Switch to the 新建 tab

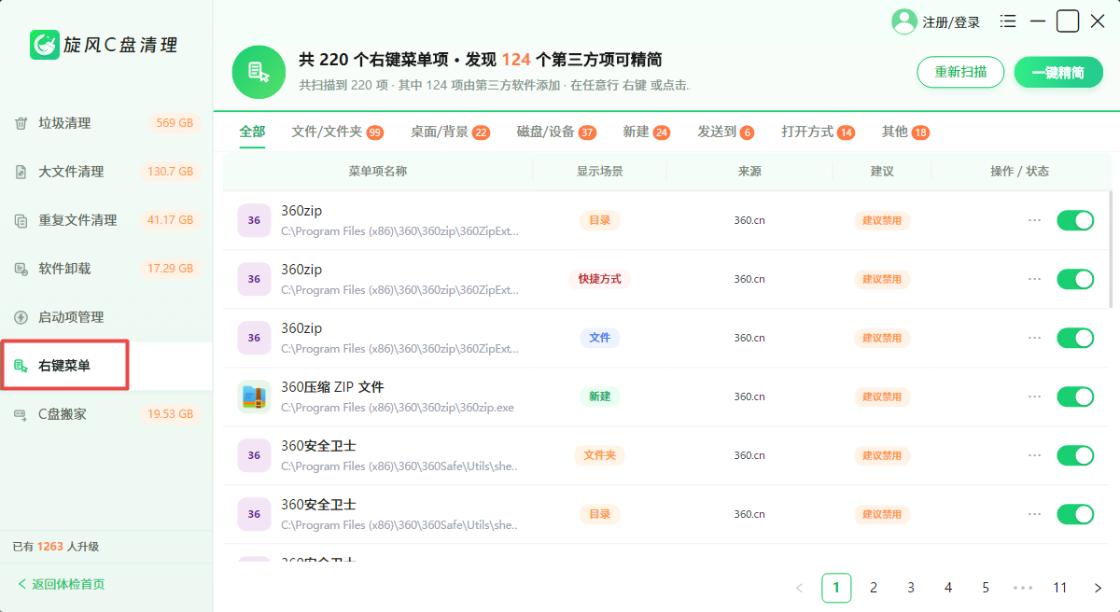[647, 132]
